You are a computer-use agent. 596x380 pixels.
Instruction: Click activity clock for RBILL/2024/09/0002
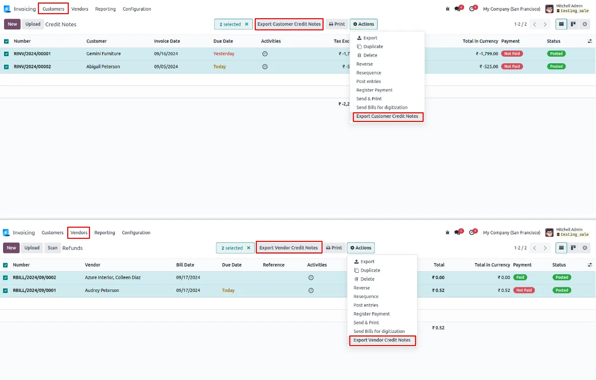point(311,277)
